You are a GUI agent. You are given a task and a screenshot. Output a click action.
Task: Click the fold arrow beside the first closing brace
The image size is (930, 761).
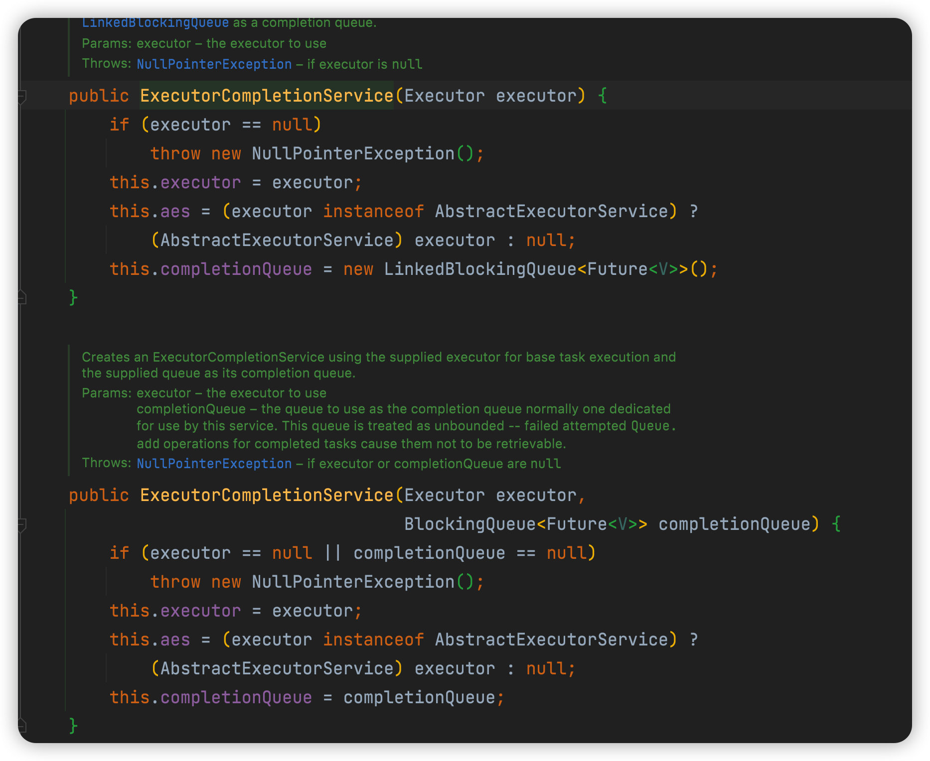[22, 297]
